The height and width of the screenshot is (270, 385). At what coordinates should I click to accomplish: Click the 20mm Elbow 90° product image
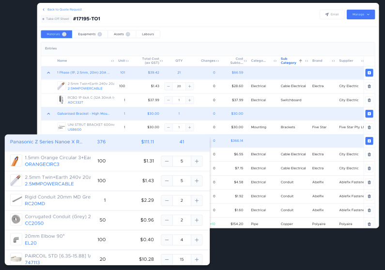[16, 240]
